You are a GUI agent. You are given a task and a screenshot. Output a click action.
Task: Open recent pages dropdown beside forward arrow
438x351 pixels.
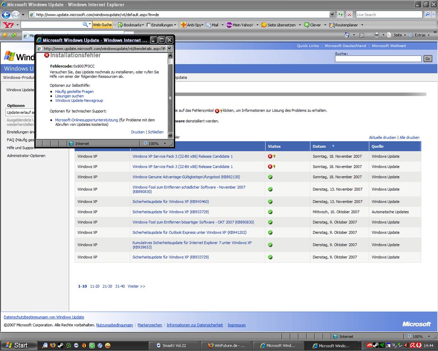23,15
